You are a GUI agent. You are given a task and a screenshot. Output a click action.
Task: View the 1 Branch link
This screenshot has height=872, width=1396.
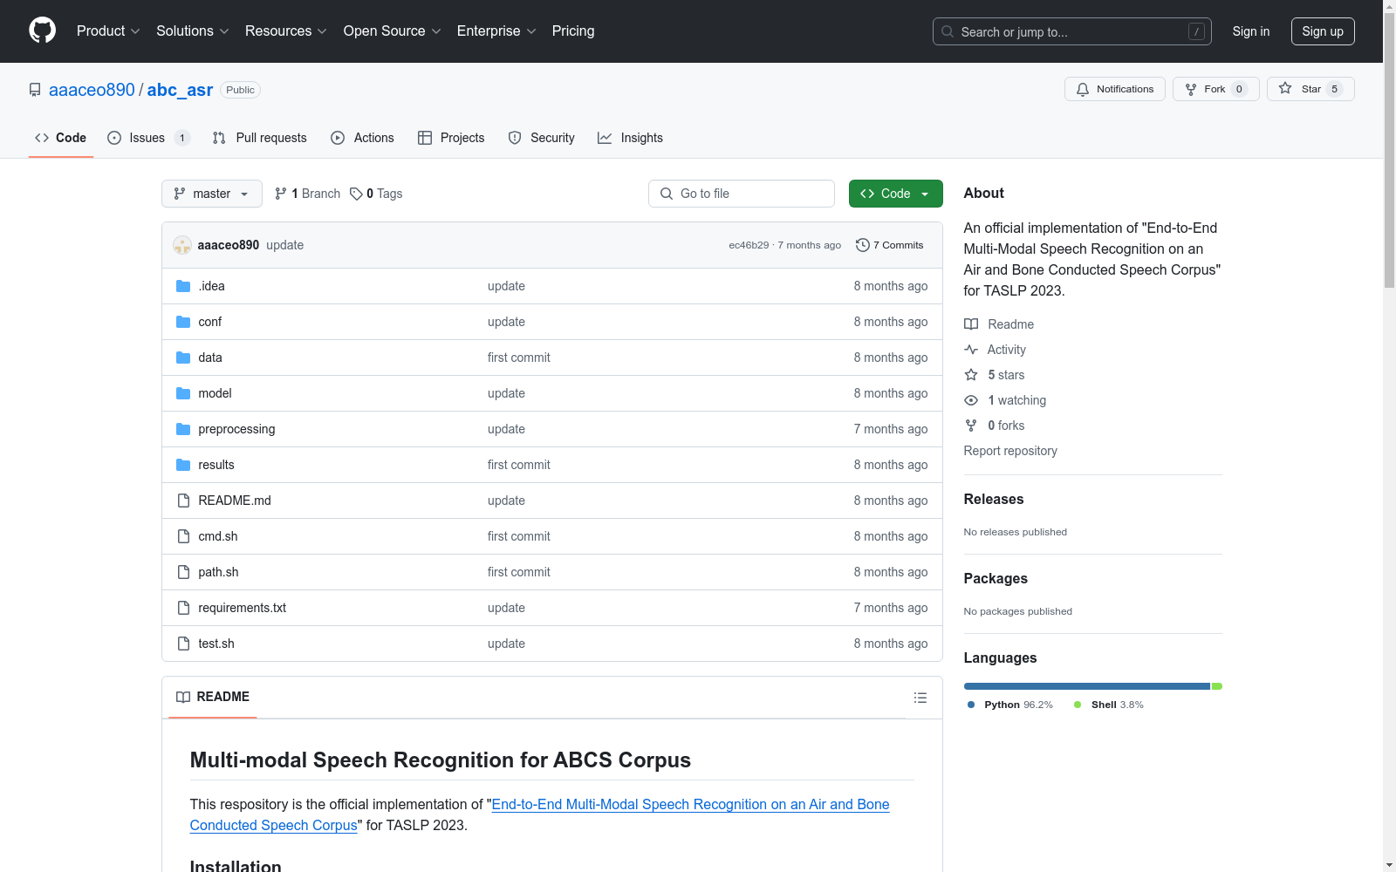[307, 194]
